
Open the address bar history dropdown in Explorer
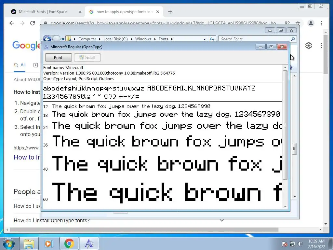(x=205, y=39)
